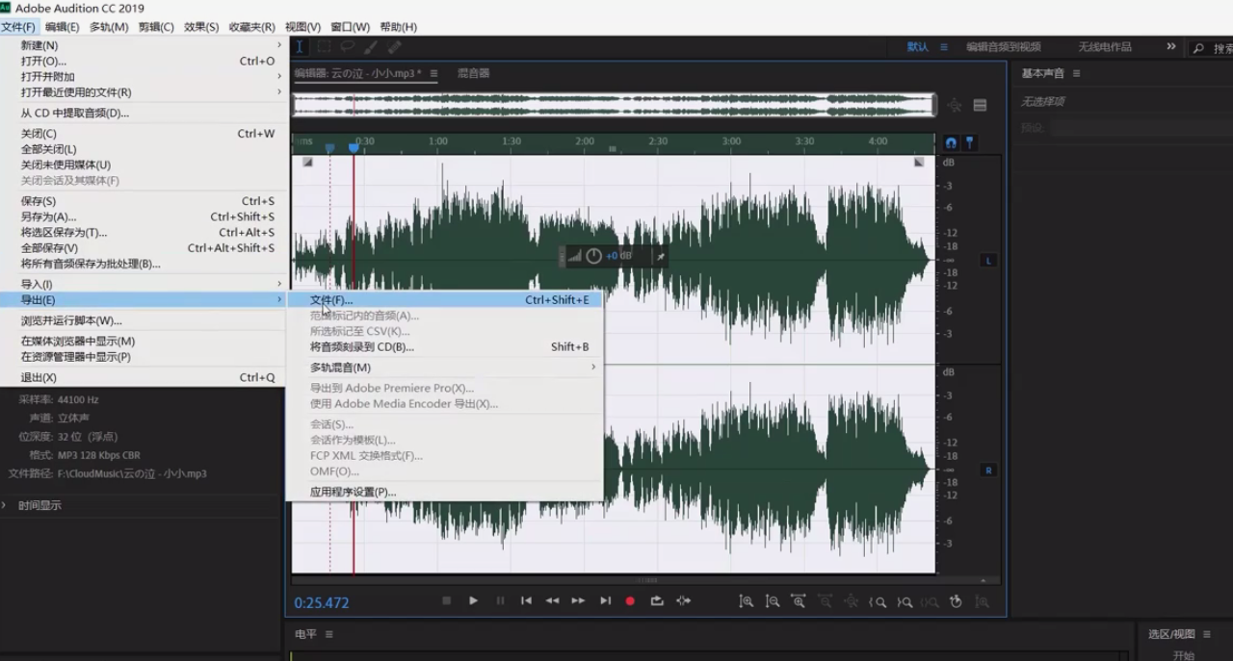Choose Save As menu item

144,216
